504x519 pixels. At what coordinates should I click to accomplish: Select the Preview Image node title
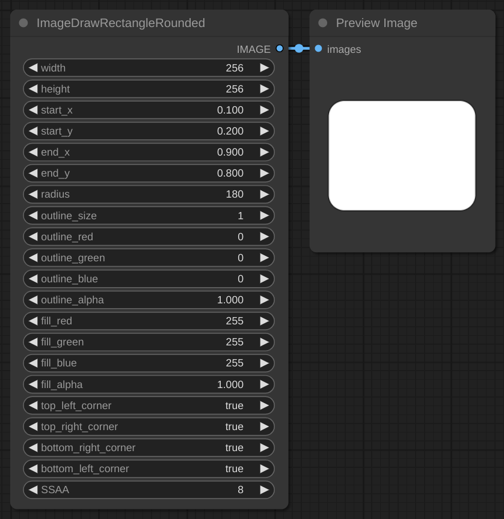tap(376, 23)
